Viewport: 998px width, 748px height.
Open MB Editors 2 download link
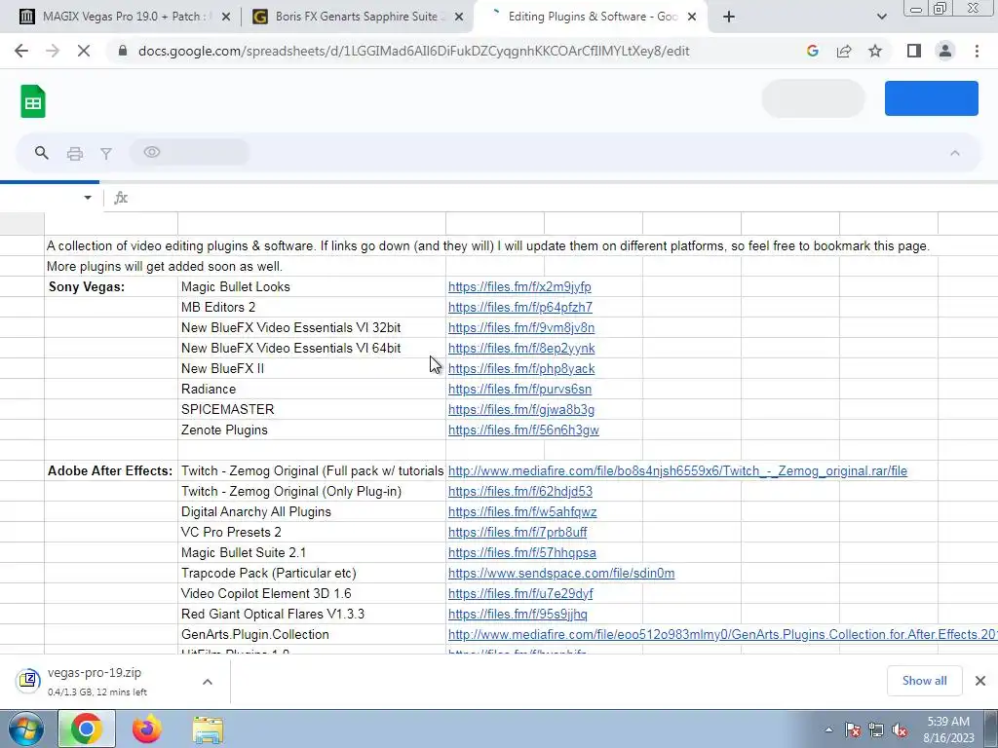tap(520, 307)
